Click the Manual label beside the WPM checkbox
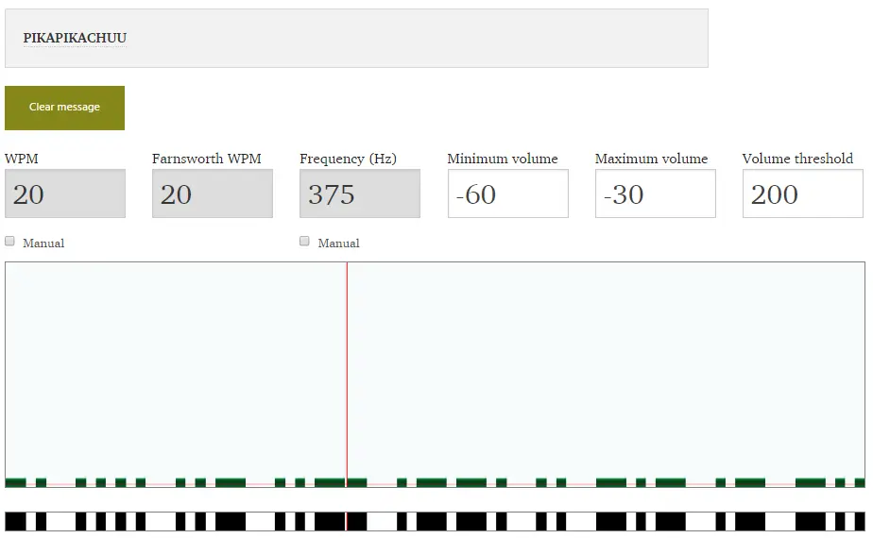The width and height of the screenshot is (873, 538). (43, 244)
